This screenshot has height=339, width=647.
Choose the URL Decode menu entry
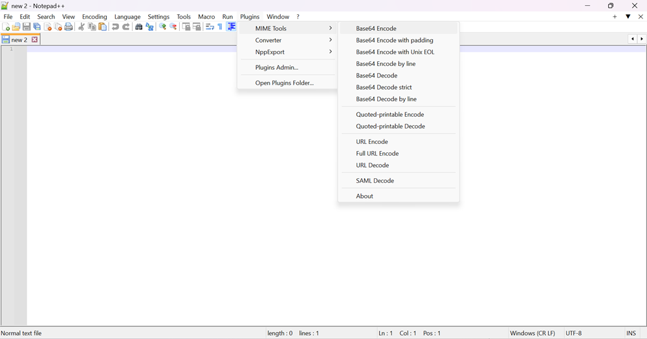373,165
